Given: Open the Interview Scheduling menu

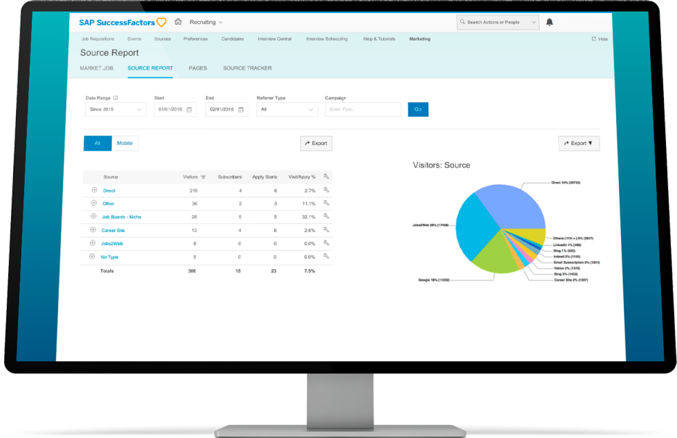Looking at the screenshot, I should tap(326, 39).
